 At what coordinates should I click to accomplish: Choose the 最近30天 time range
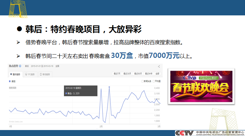[x=127, y=74]
